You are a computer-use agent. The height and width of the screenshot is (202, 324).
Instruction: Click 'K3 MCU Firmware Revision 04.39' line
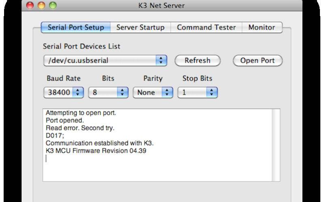tap(96, 151)
